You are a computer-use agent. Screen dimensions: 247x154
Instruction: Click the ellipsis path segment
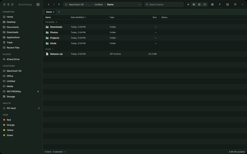coord(89,5)
